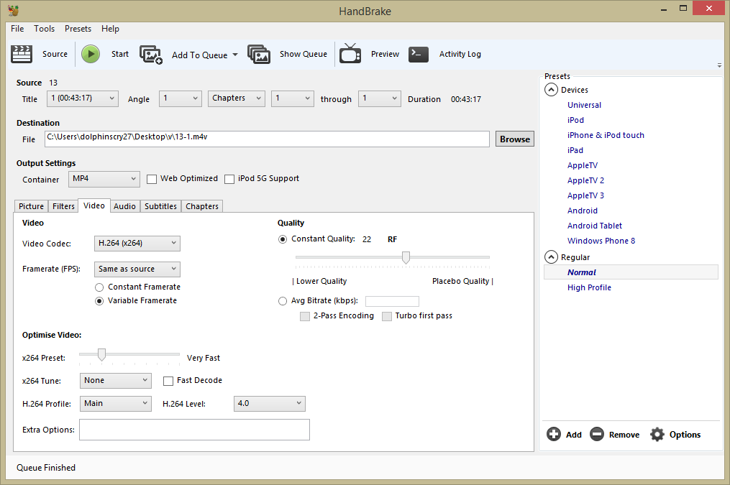Select the Universal preset
The image size is (730, 485).
coord(584,105)
